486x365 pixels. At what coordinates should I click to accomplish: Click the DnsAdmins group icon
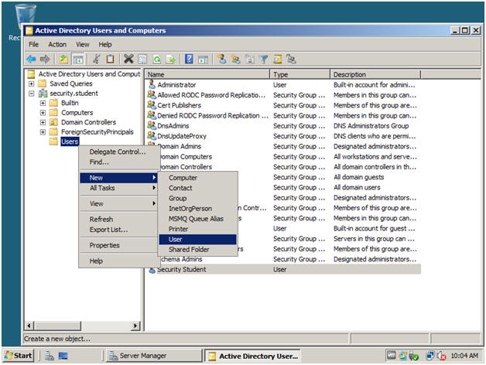[152, 125]
